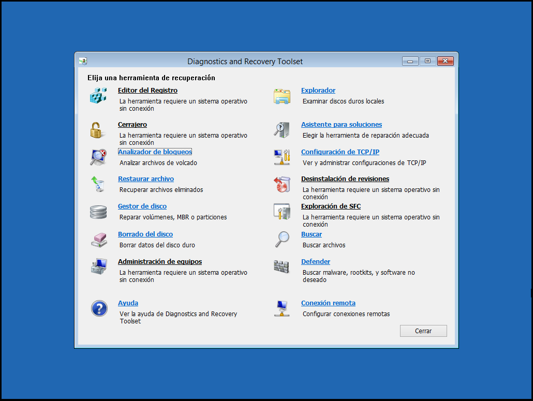
Task: Launch the Defender link
Action: click(x=316, y=262)
